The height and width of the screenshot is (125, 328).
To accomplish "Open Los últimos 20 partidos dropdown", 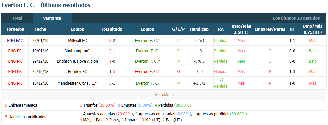I will coord(296,18).
